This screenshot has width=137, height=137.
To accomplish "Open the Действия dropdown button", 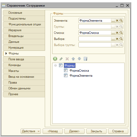I will (31, 131).
